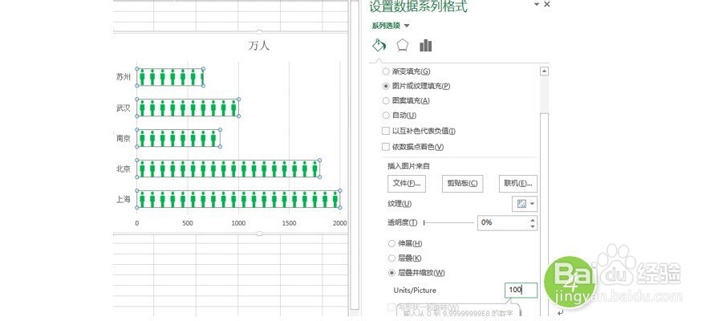Click the 2000 horizontal axis value
The image size is (722, 321).
click(340, 223)
